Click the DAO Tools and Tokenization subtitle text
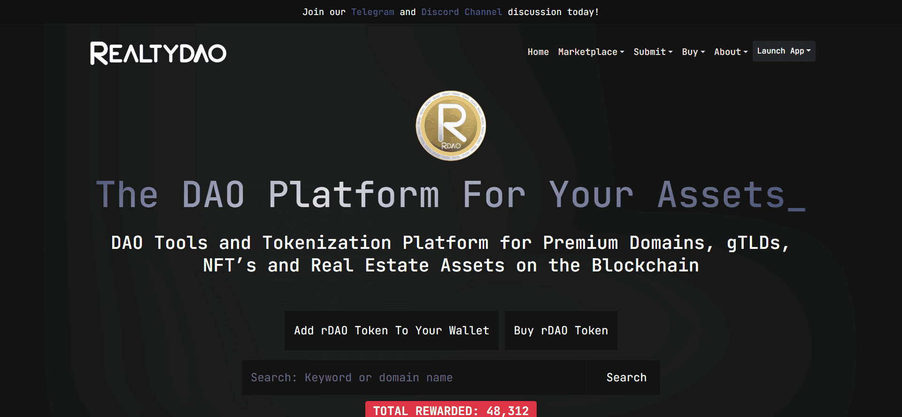 click(x=451, y=254)
